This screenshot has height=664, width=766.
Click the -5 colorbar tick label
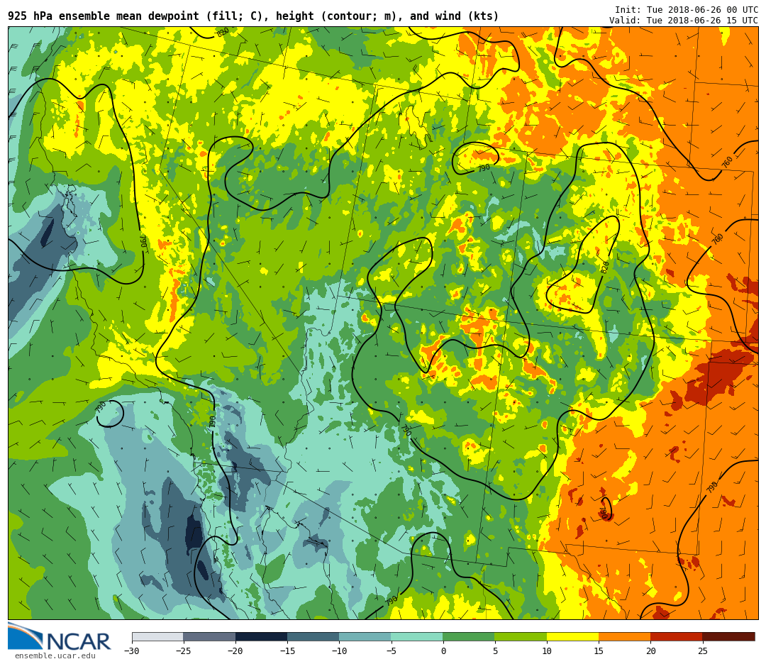[391, 651]
